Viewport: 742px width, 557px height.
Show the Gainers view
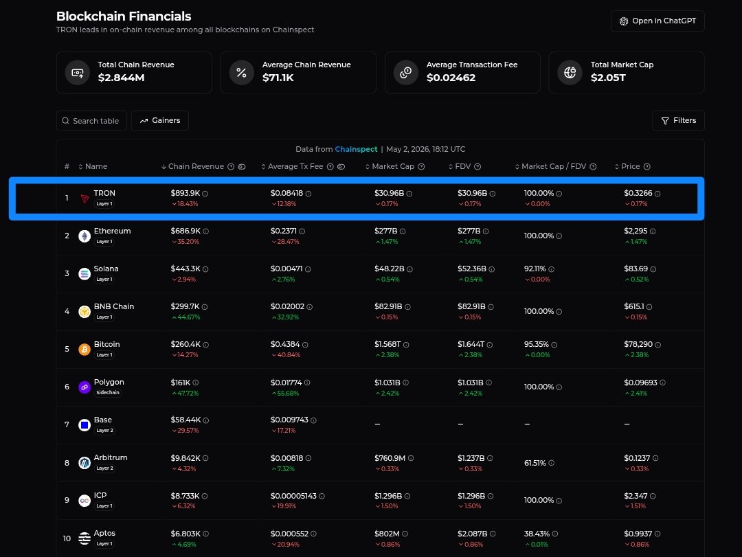[160, 121]
